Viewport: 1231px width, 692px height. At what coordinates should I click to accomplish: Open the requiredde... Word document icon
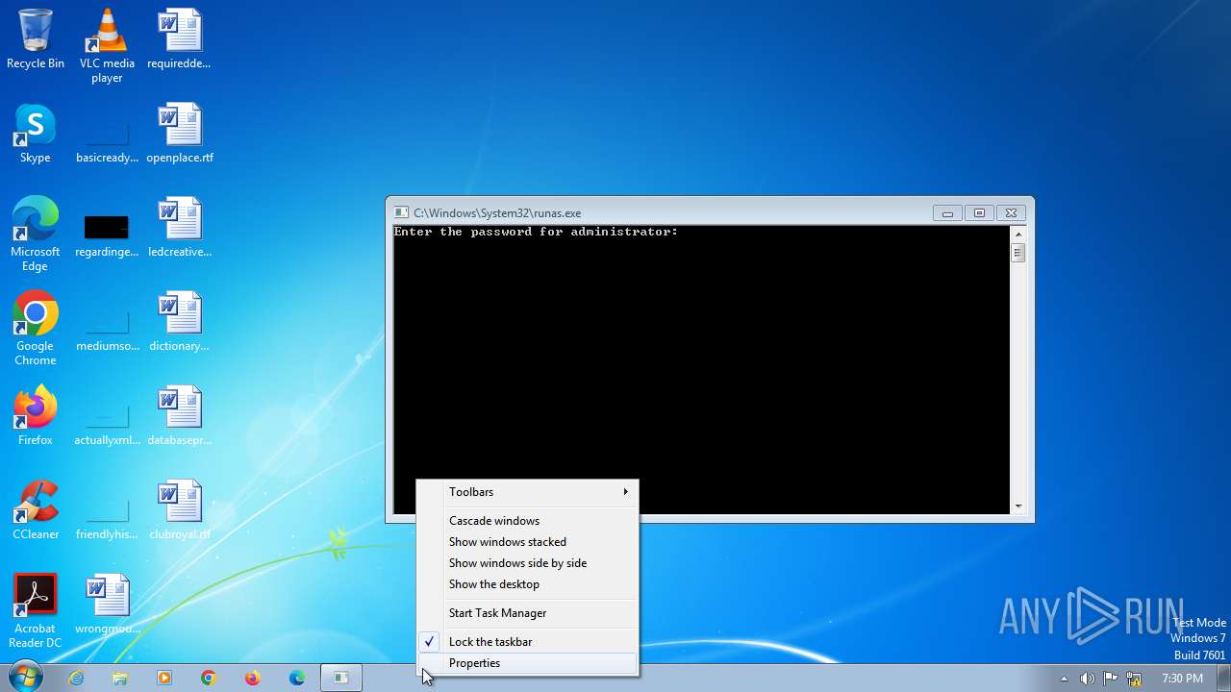coord(180,38)
